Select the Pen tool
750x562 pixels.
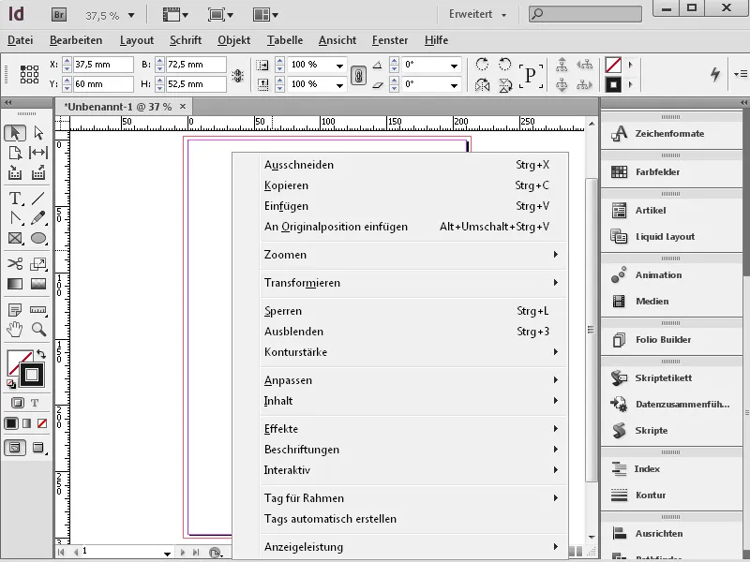[x=15, y=218]
